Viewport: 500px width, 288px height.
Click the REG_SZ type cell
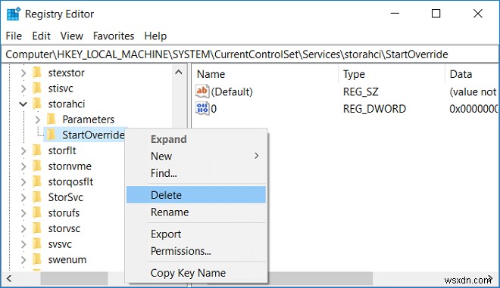(x=361, y=91)
